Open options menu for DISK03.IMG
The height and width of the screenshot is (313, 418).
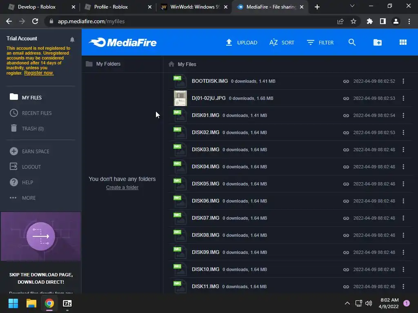(403, 150)
